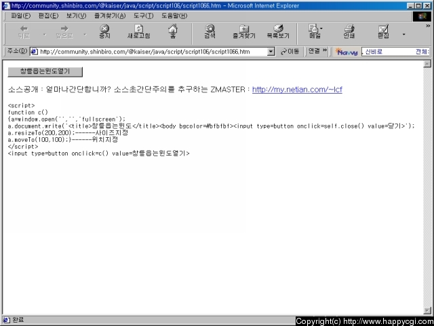Open the 편집(E) menu
The image size is (434, 326).
[48, 16]
